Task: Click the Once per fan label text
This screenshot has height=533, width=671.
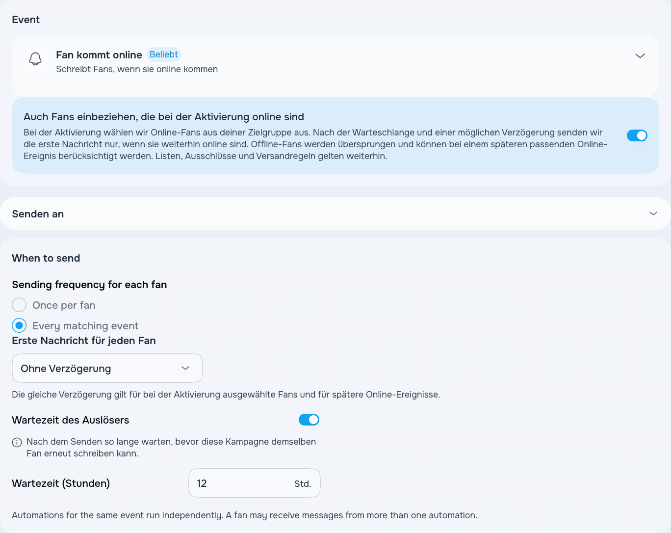Action: [x=64, y=305]
